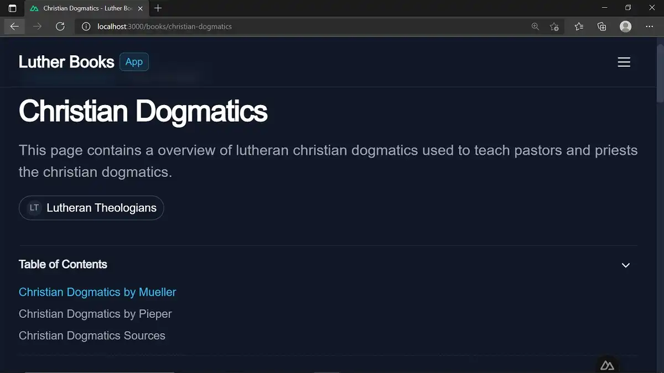664x373 pixels.
Task: Open a new browser tab
Action: tap(158, 8)
